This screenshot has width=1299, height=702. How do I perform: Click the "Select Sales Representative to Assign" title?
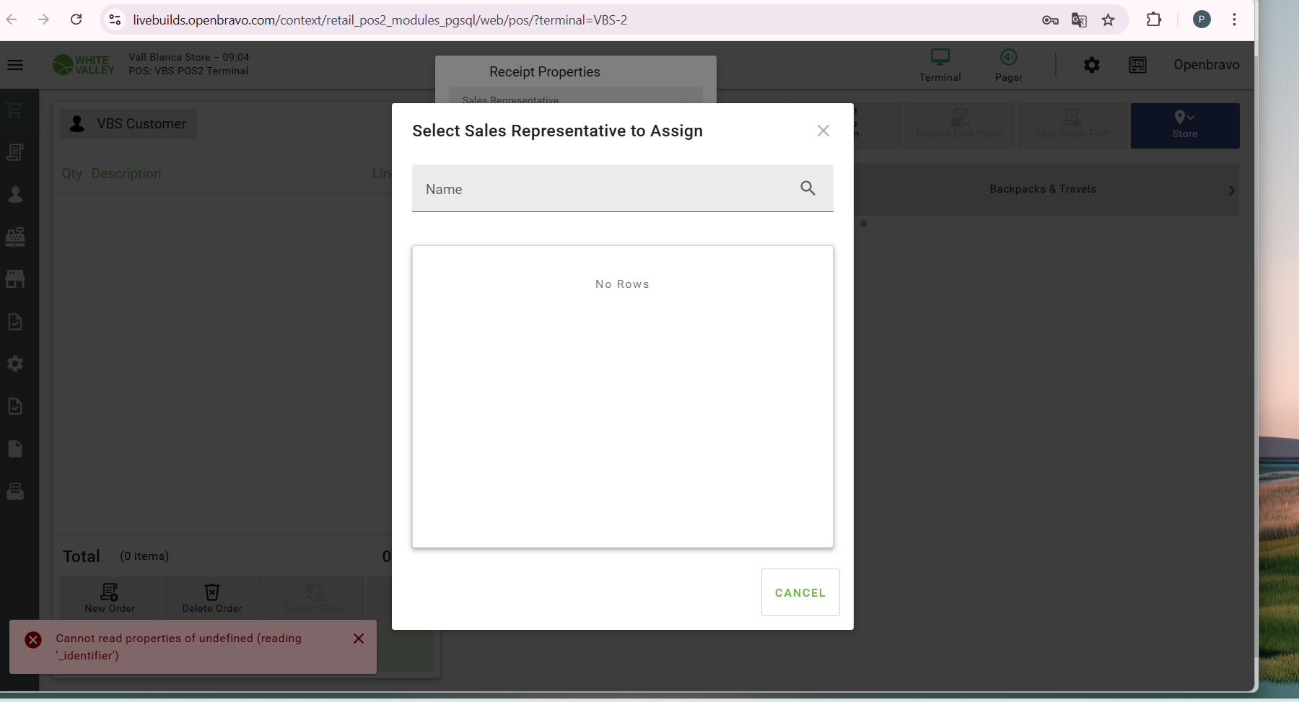(557, 131)
